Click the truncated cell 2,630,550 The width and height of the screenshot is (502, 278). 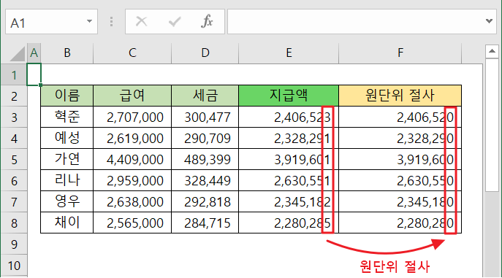pos(400,180)
